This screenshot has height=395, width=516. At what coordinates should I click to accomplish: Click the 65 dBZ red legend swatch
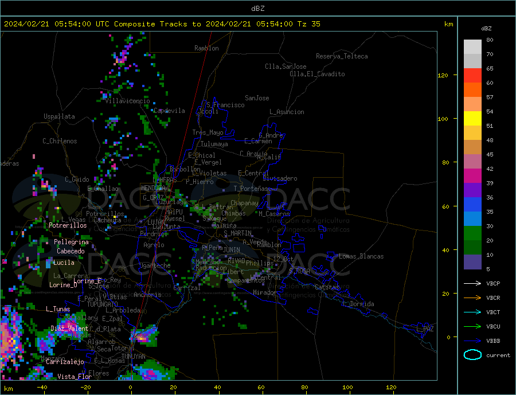(x=472, y=75)
